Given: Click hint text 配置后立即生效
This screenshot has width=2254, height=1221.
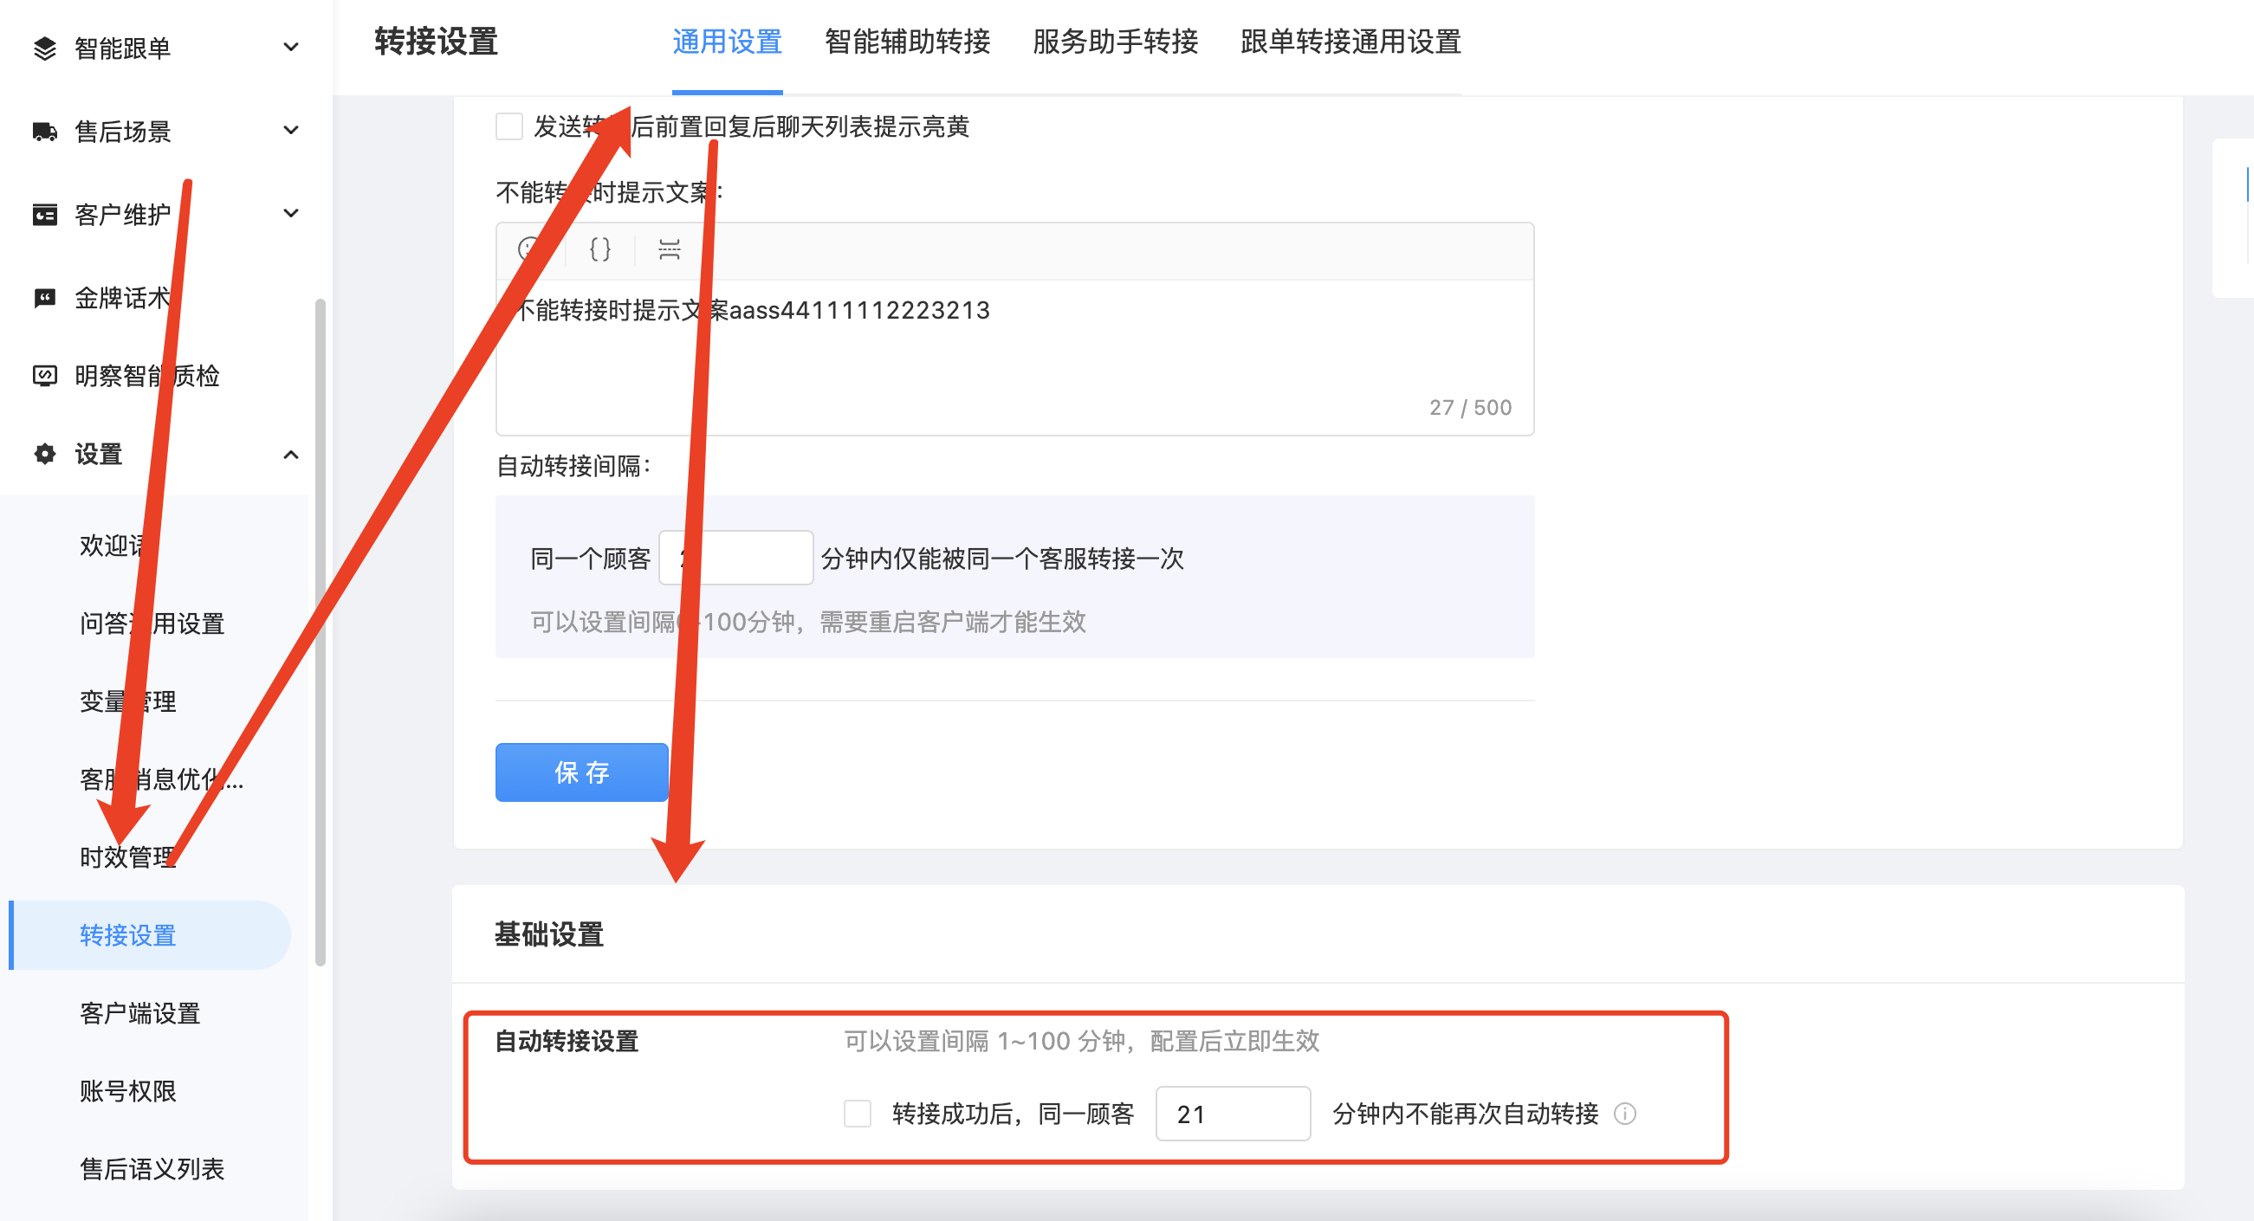Looking at the screenshot, I should pyautogui.click(x=1234, y=1041).
